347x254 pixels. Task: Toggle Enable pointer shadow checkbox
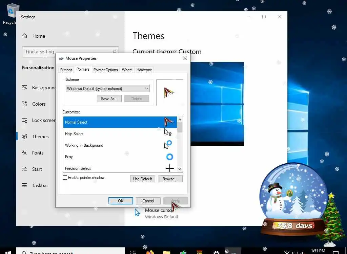tap(65, 178)
